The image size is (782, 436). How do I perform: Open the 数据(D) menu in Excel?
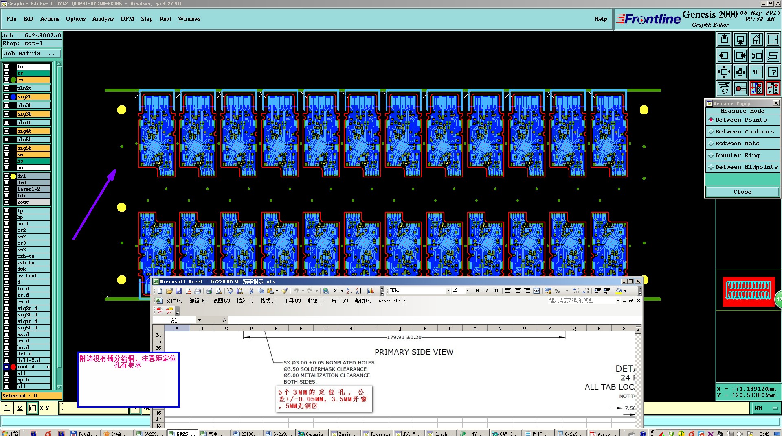[x=316, y=301]
